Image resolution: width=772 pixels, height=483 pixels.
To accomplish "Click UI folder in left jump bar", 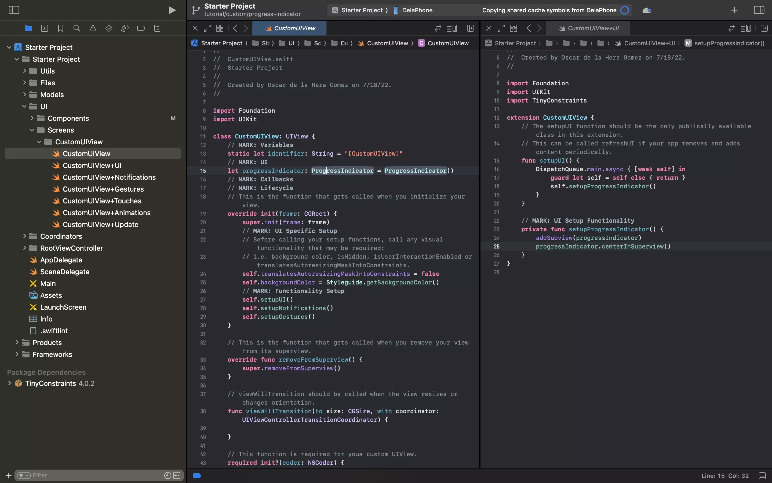I will tap(287, 43).
